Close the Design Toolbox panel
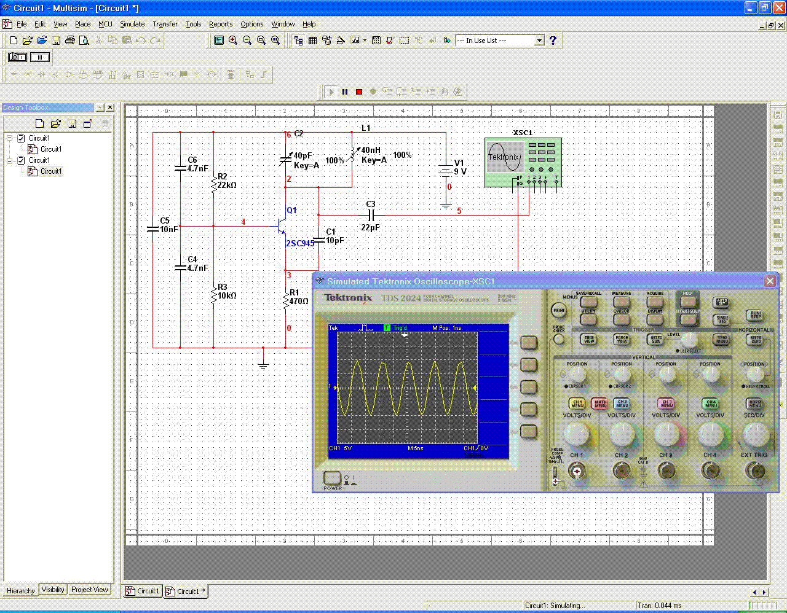This screenshot has width=787, height=613. click(x=110, y=107)
